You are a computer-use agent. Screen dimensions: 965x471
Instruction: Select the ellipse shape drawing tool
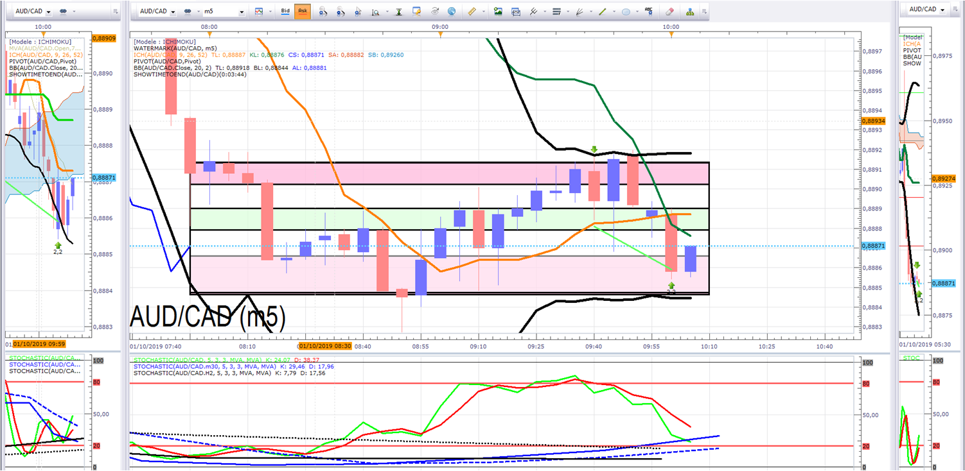[626, 12]
